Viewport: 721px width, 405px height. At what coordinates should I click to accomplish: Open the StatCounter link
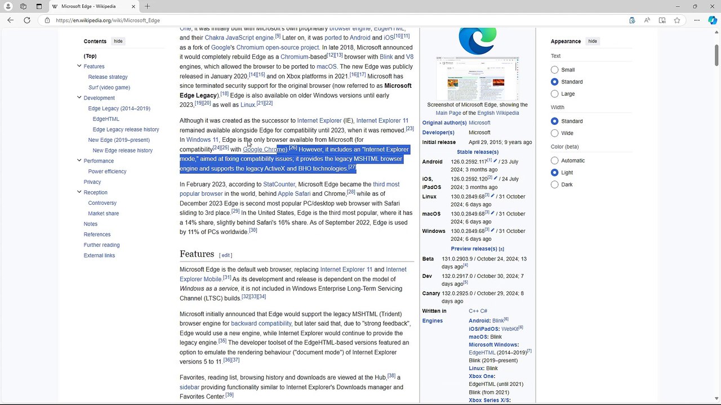click(279, 184)
